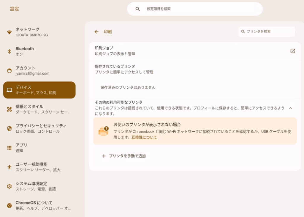This screenshot has height=217, width=304.
Task: Click the apps grid icon
Action: point(9,148)
